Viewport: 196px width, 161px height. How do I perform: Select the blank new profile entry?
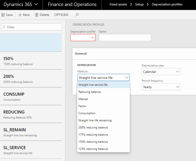31,43
